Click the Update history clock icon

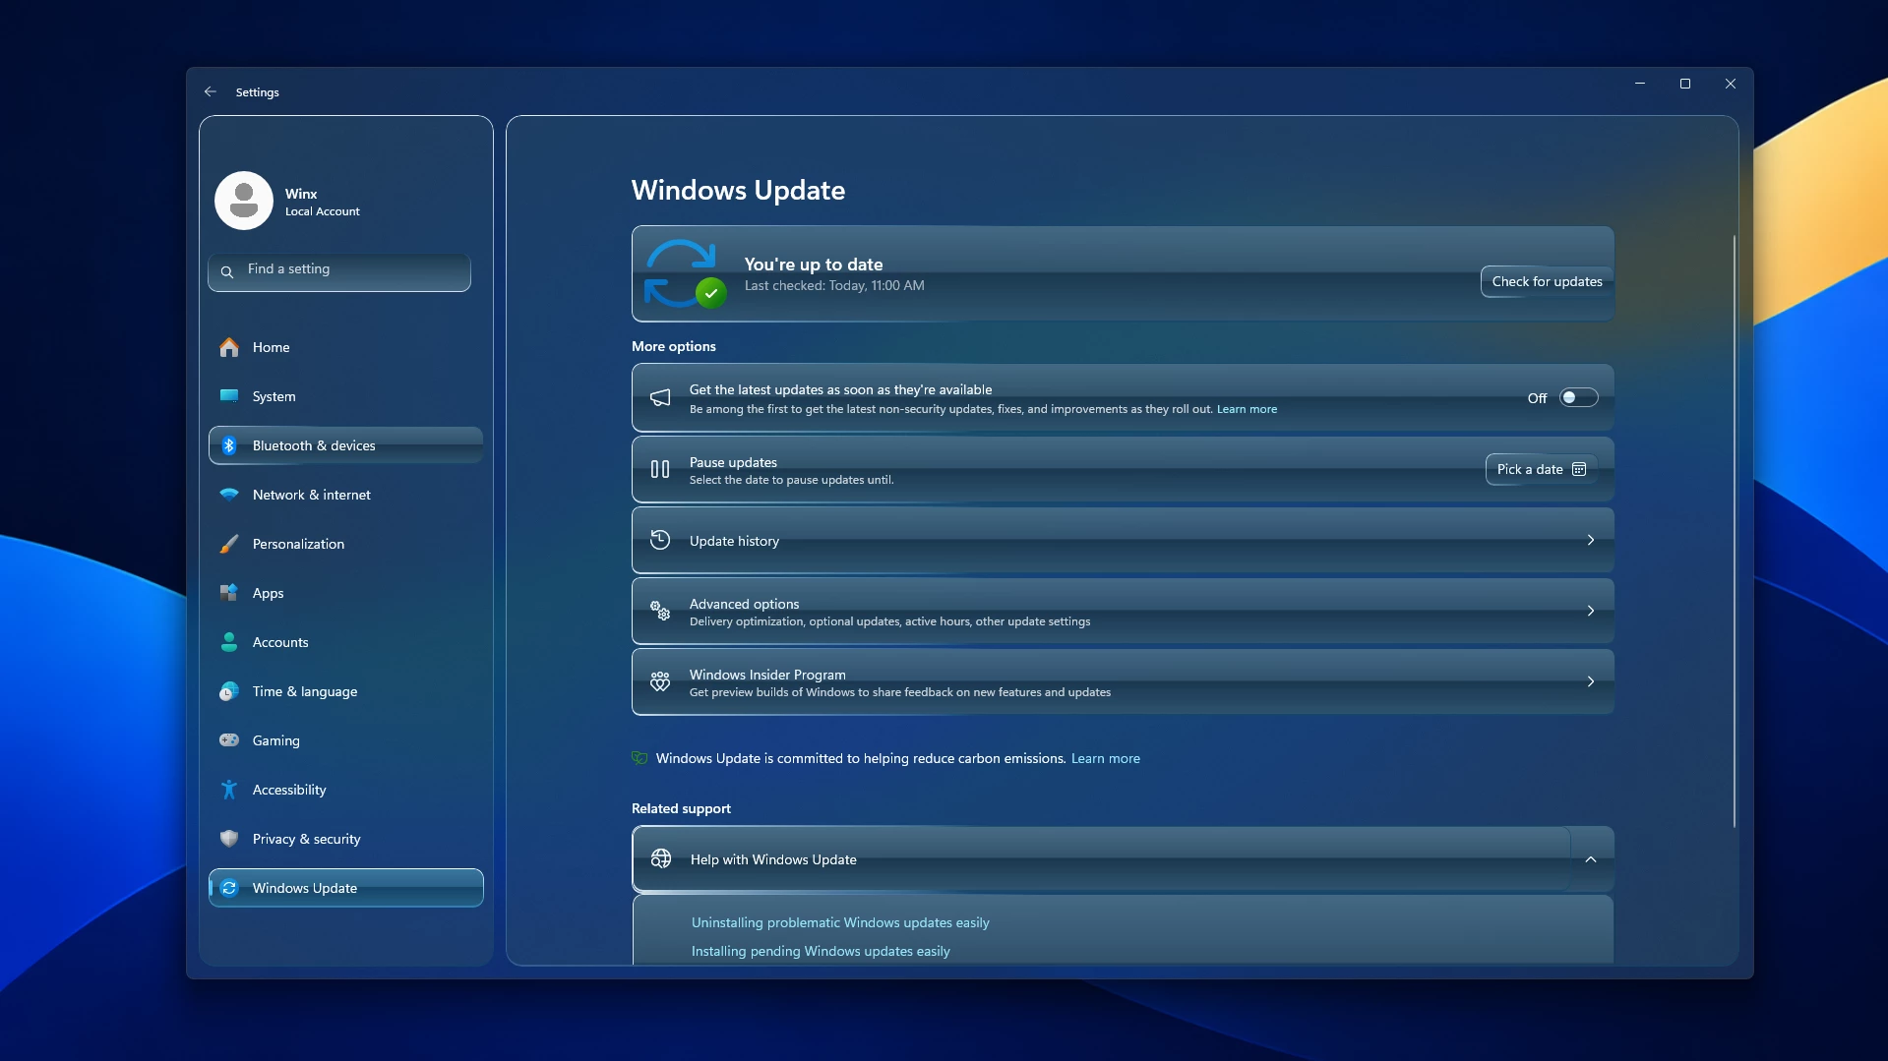point(660,540)
